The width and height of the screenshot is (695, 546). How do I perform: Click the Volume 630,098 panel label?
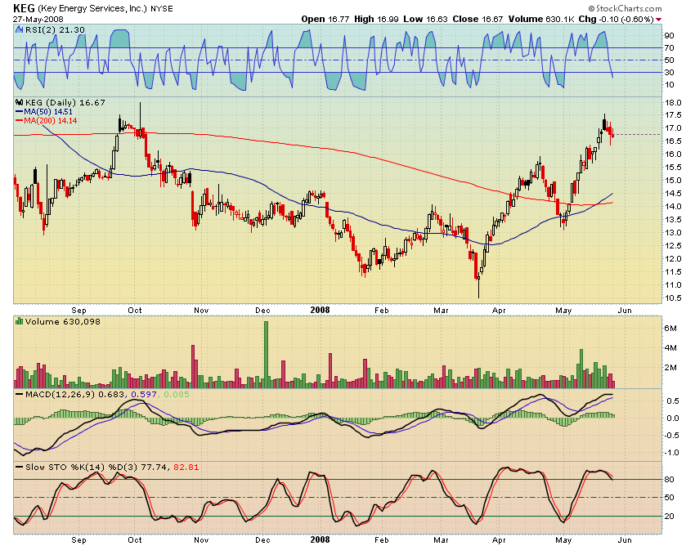[62, 321]
